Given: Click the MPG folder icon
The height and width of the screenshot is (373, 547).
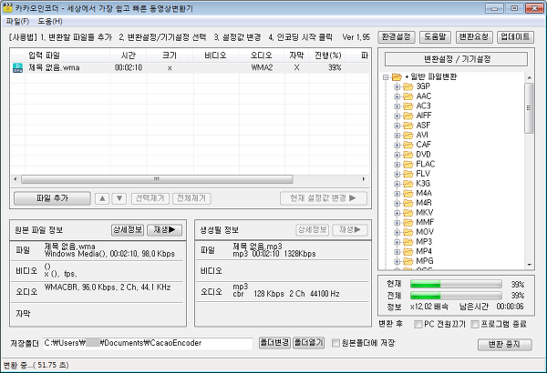Looking at the screenshot, I should tap(408, 261).
